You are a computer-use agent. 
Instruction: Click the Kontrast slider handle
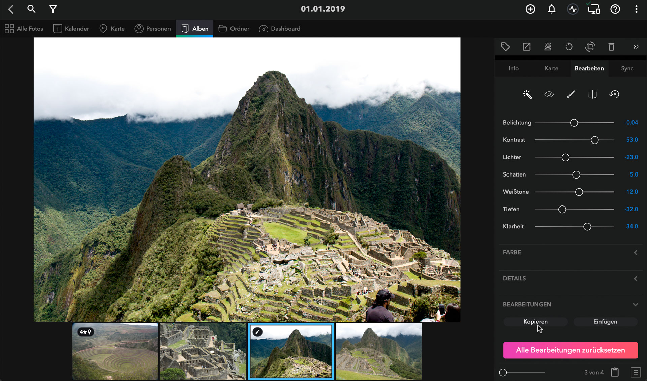click(595, 140)
